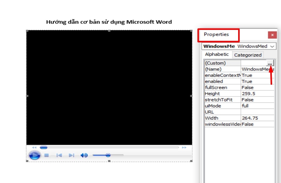The image size is (281, 183).
Task: Switch to the Categorized tab
Action: (x=248, y=55)
